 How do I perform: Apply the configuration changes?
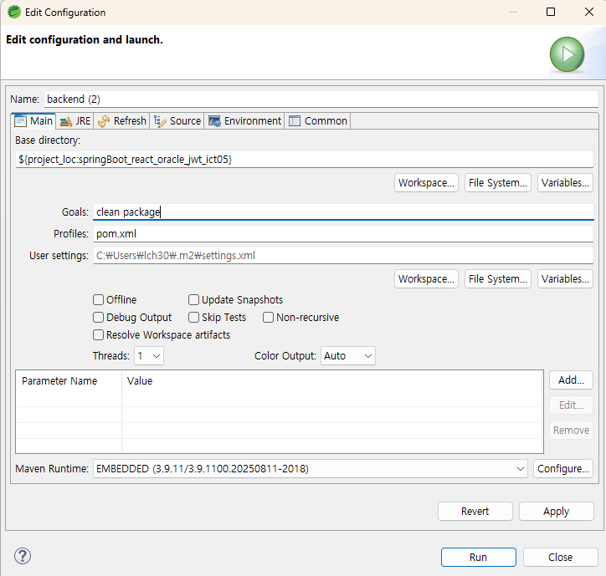pyautogui.click(x=556, y=512)
